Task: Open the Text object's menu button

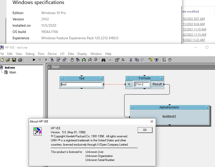Action: click(x=62, y=78)
